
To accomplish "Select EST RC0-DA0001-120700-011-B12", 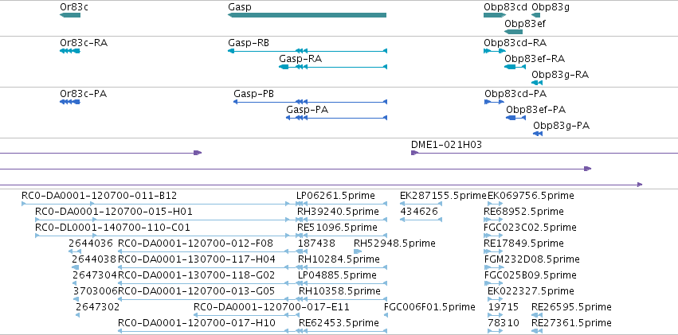I will click(155, 204).
